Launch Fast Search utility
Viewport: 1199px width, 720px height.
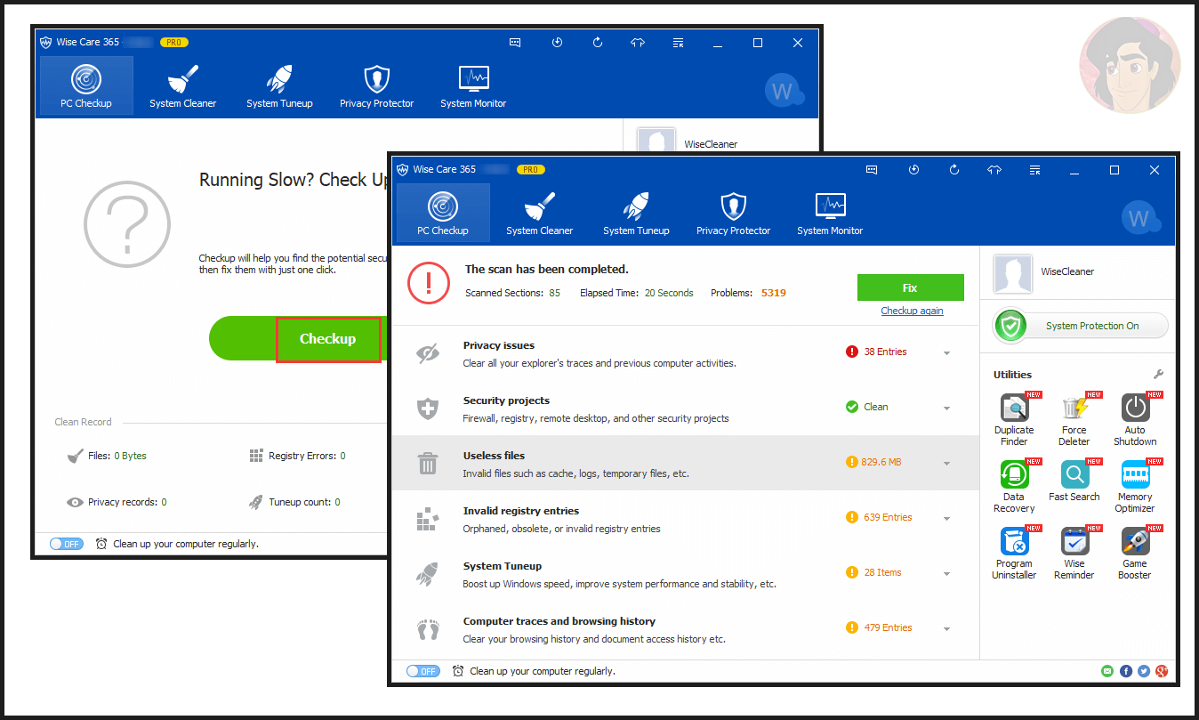(1074, 481)
